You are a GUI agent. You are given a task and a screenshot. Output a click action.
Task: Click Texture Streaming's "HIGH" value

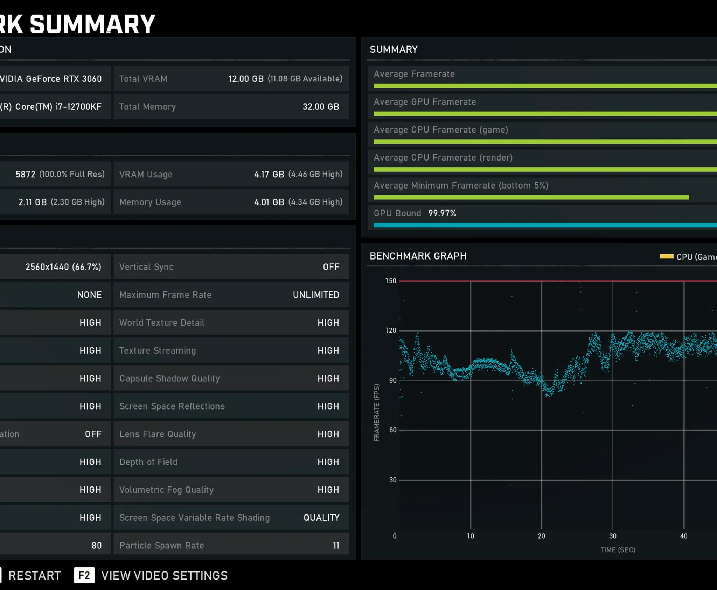[x=328, y=351]
